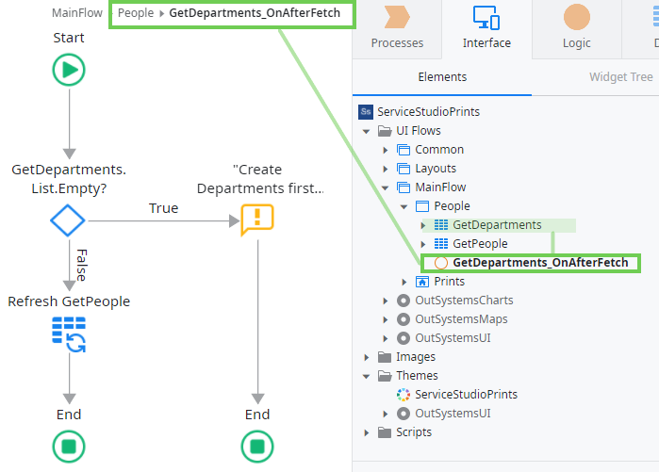Expand the OutSystemsMaps reference
Viewport: 659px width, 472px height.
click(x=386, y=319)
